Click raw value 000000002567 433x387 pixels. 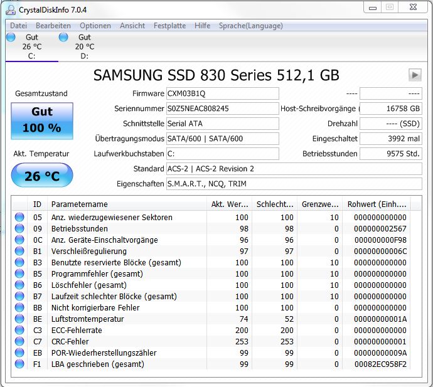(380, 228)
